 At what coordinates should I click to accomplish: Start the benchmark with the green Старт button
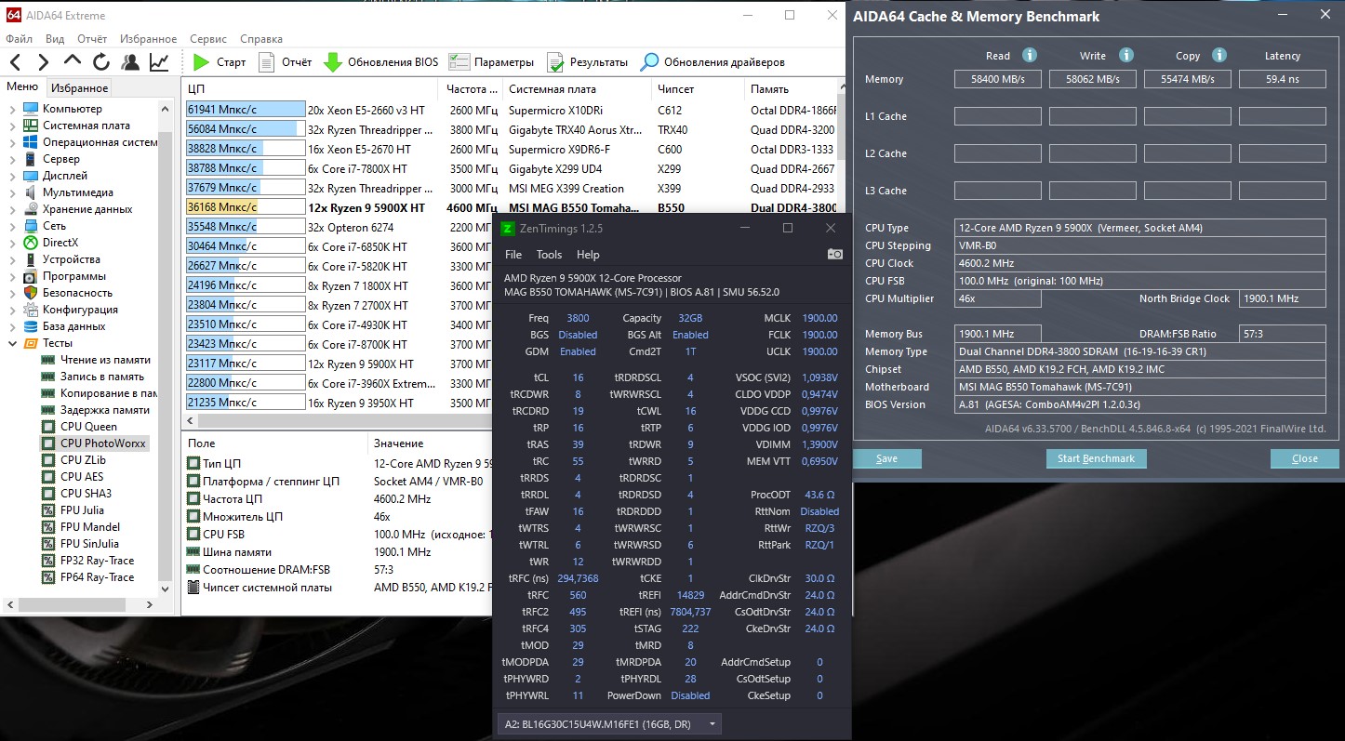click(219, 62)
